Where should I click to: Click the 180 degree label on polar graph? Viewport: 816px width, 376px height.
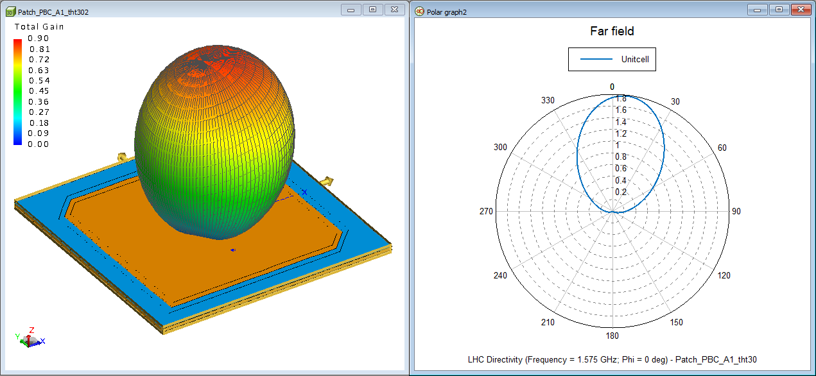612,336
